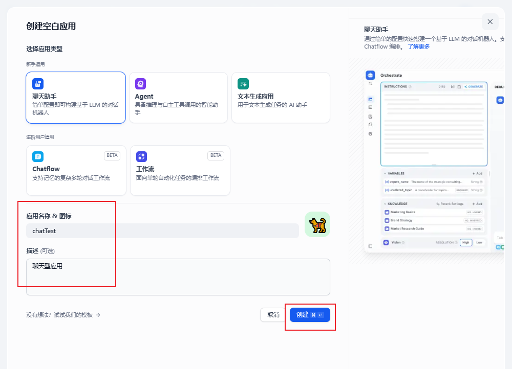Click the indigo 工作流 icon
This screenshot has width=512, height=369.
click(x=142, y=156)
